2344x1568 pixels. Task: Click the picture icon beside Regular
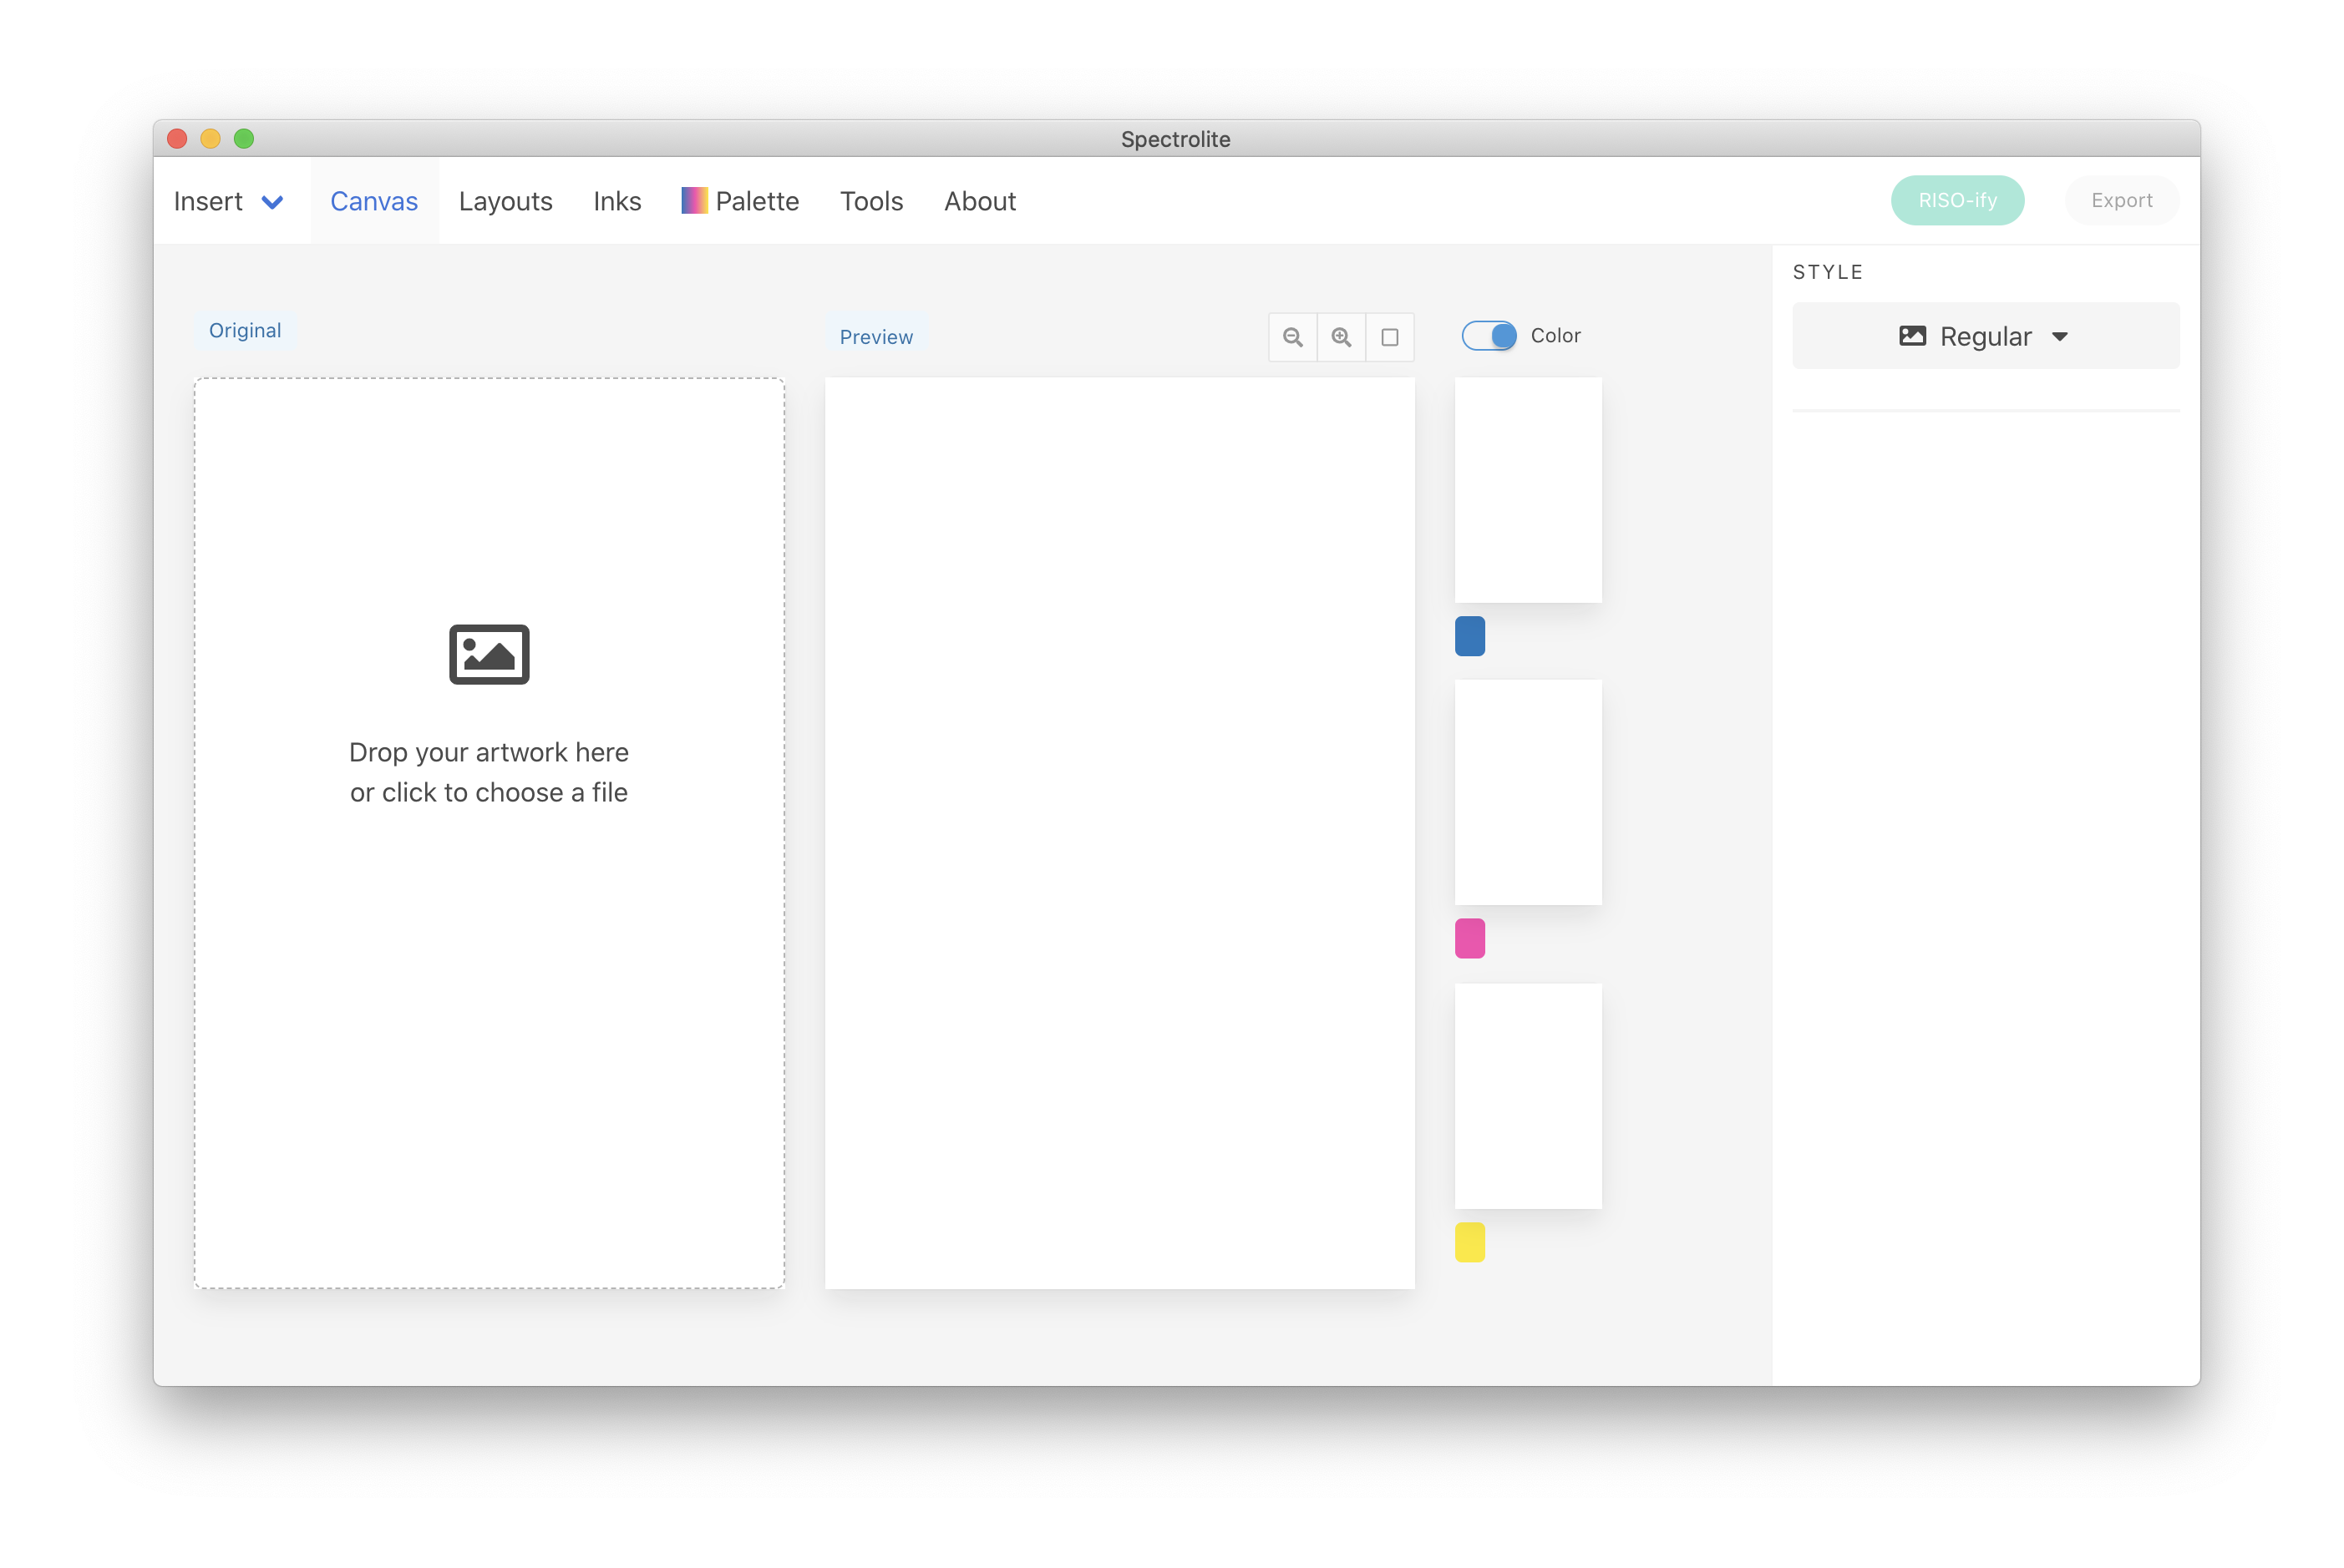tap(1912, 336)
